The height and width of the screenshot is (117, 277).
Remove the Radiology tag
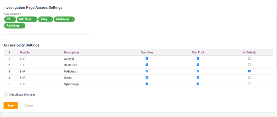point(22,26)
